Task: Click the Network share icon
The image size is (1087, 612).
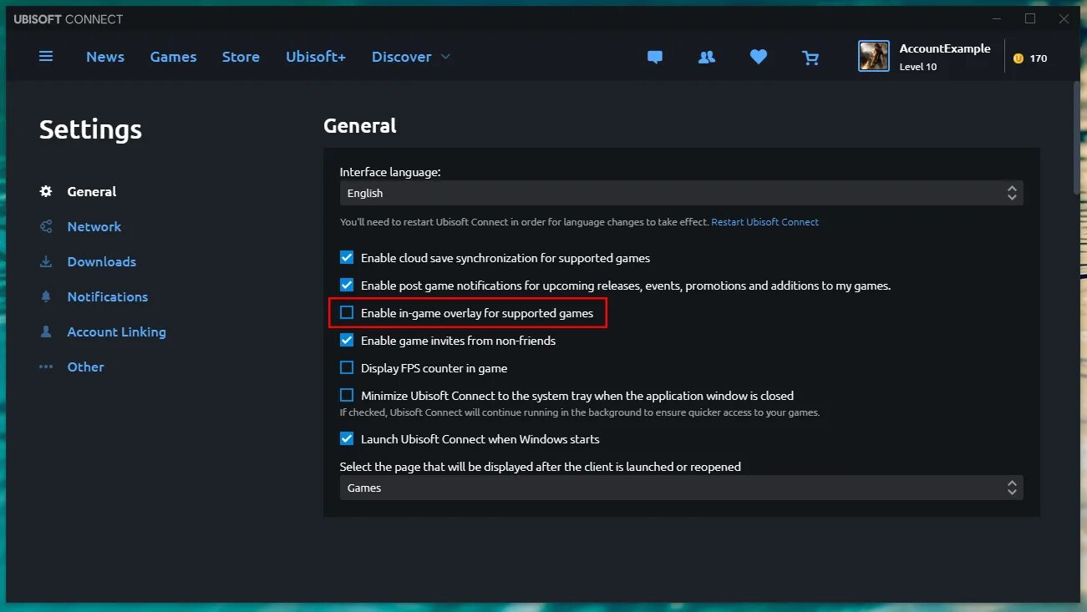Action: point(46,226)
